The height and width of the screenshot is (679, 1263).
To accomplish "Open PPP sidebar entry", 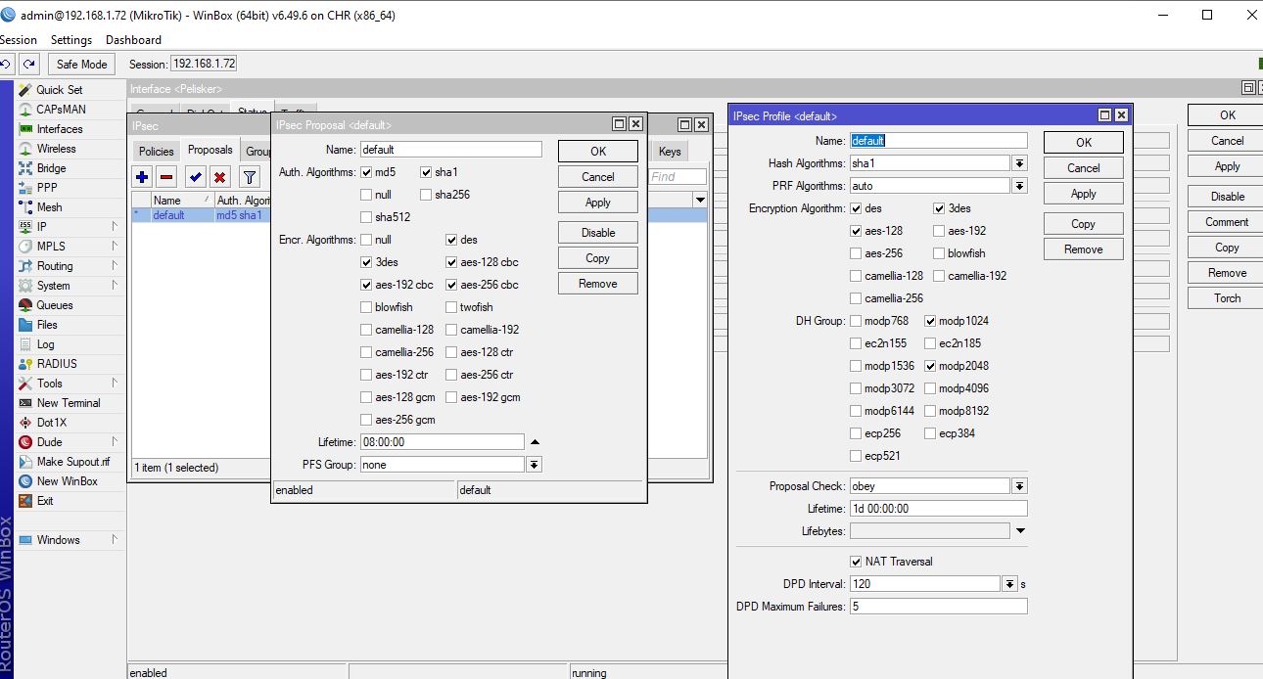I will tap(47, 188).
